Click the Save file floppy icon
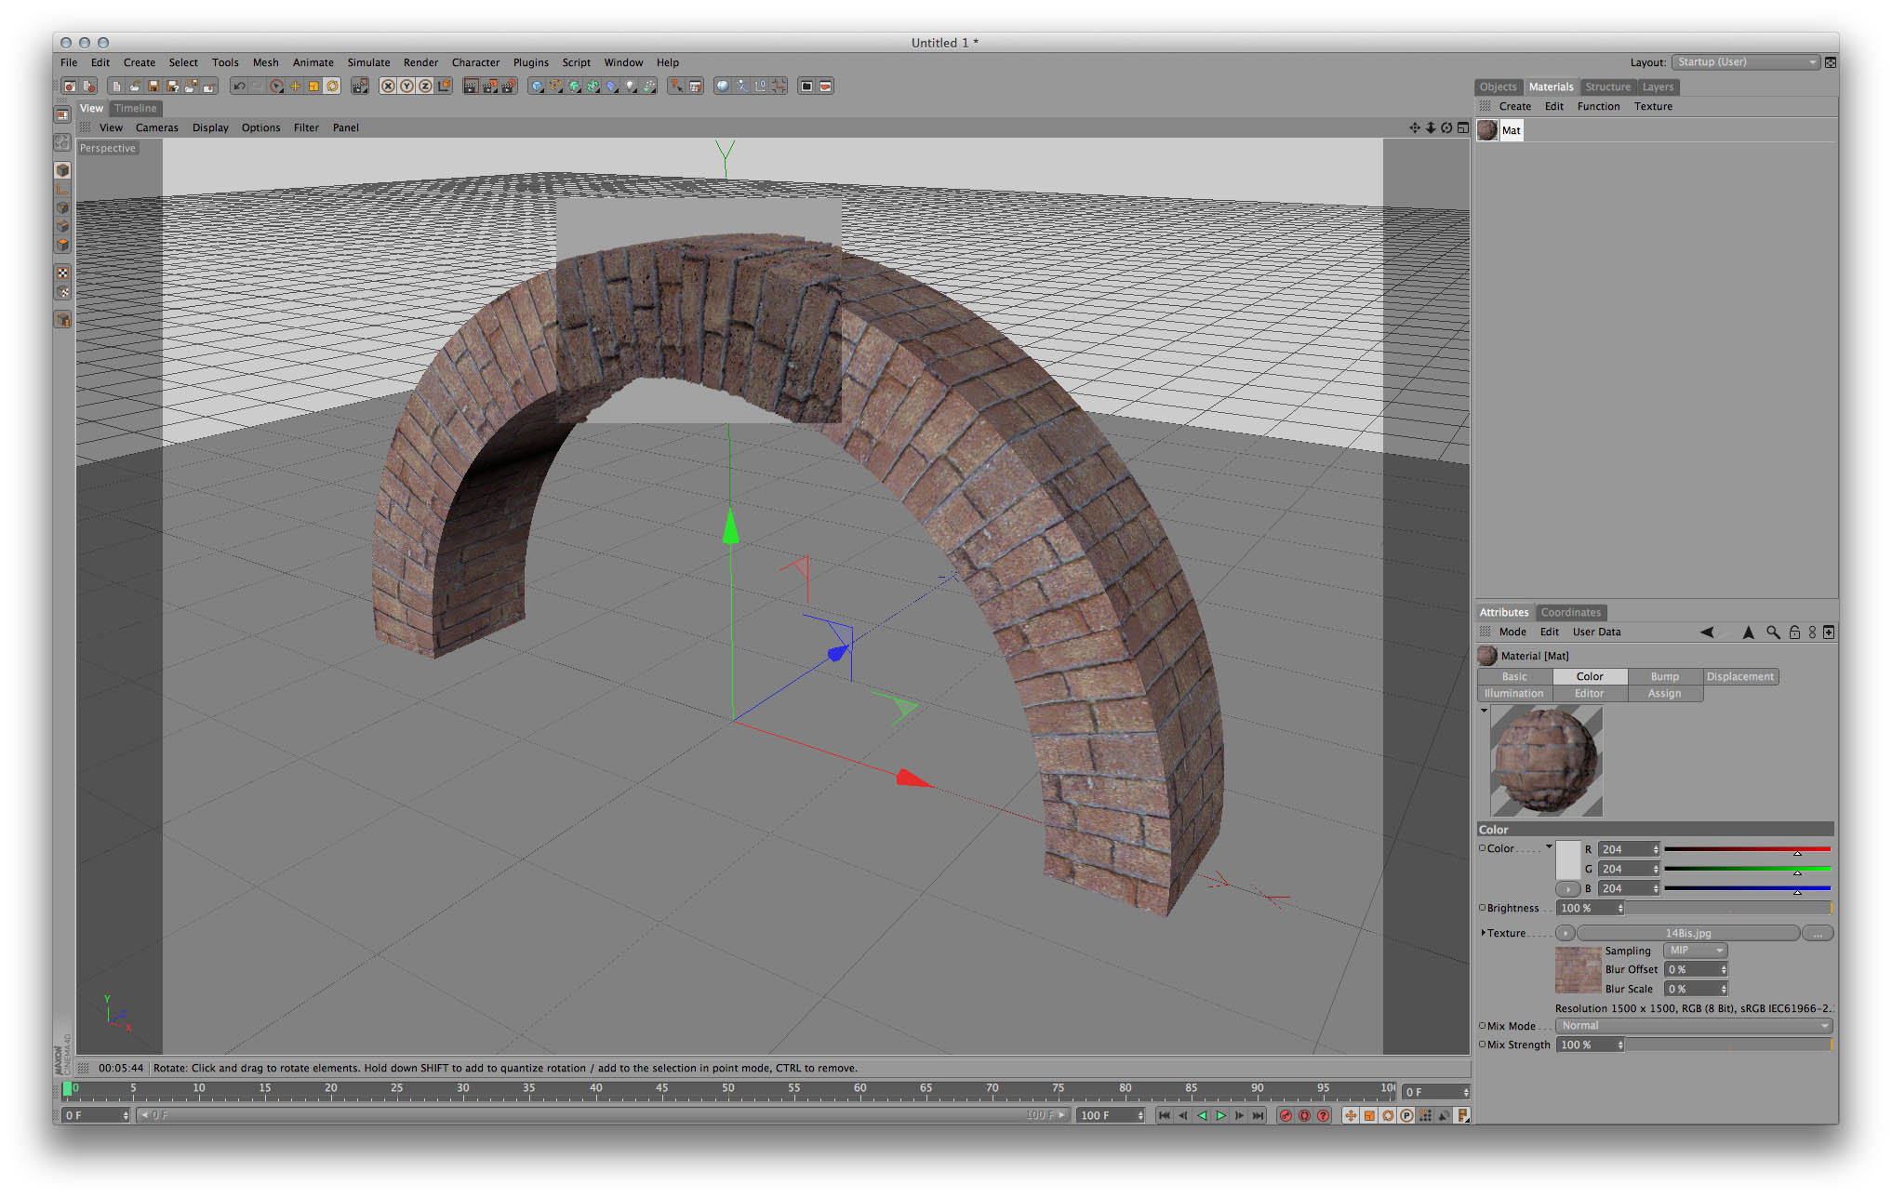1892x1198 pixels. (x=153, y=87)
